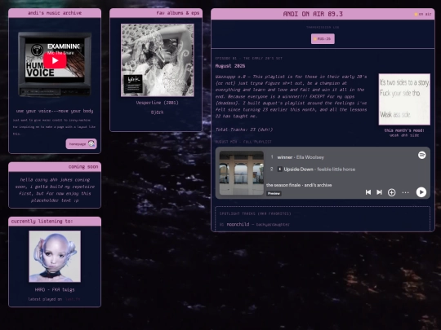Viewport: 441px width, 330px height.
Task: Click the YouTube video title EXAMINING
Action: (65, 46)
